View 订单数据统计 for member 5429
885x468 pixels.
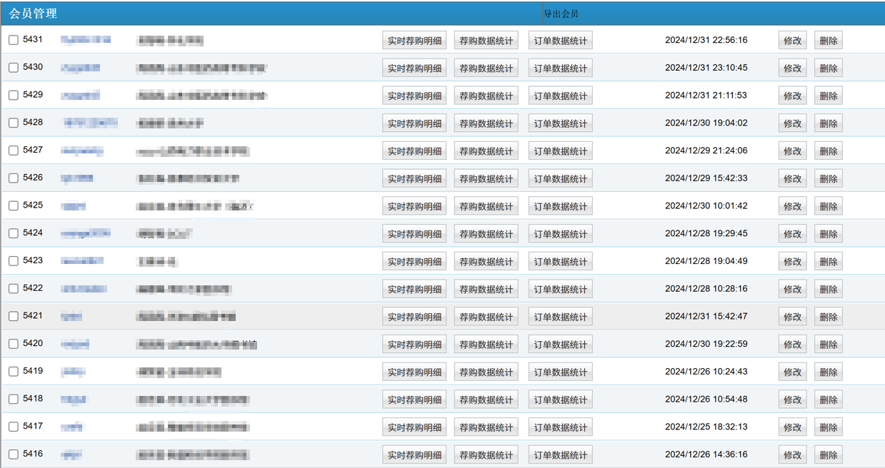tap(560, 96)
